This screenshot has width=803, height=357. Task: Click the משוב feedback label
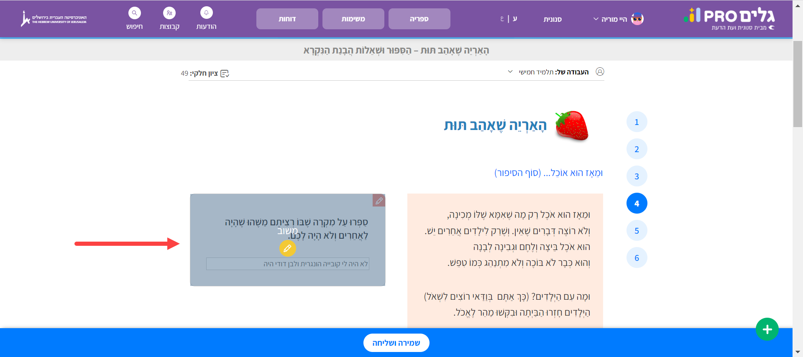click(288, 231)
